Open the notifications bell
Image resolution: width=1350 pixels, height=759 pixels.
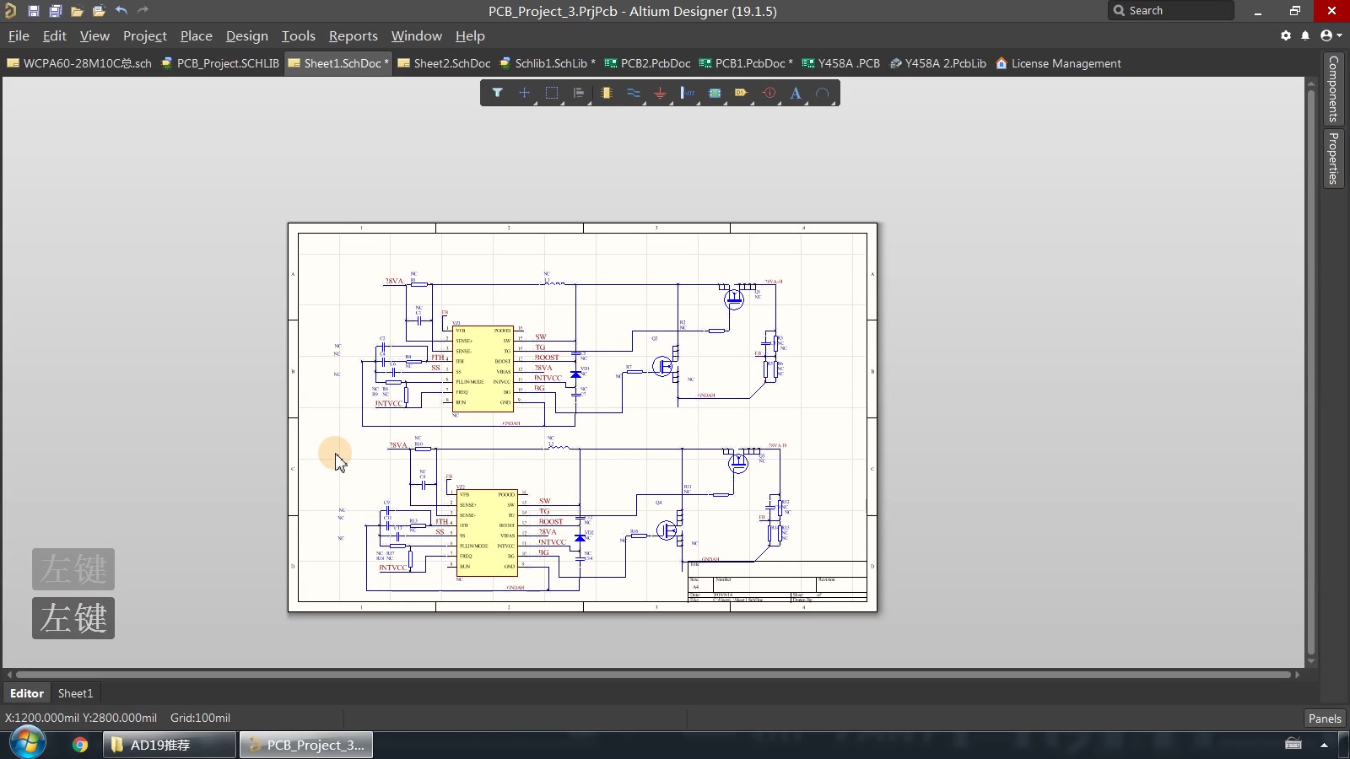pyautogui.click(x=1305, y=35)
